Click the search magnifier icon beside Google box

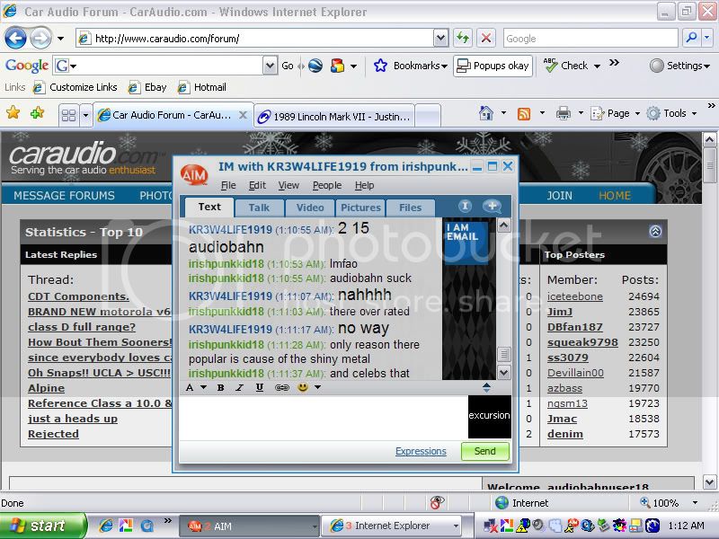(691, 38)
